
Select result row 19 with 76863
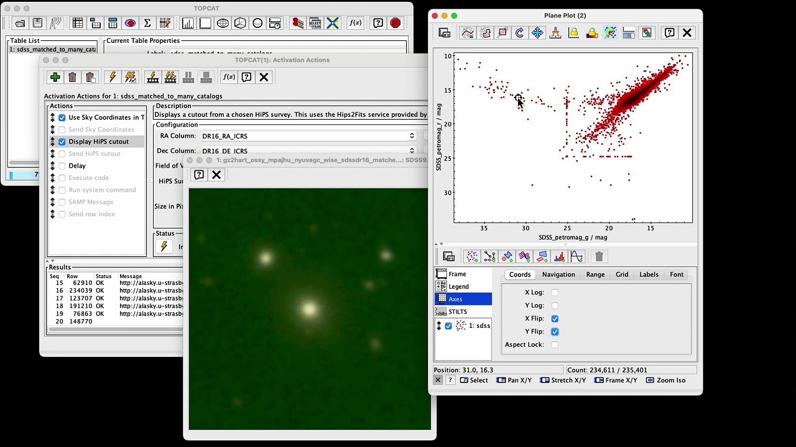coord(116,314)
